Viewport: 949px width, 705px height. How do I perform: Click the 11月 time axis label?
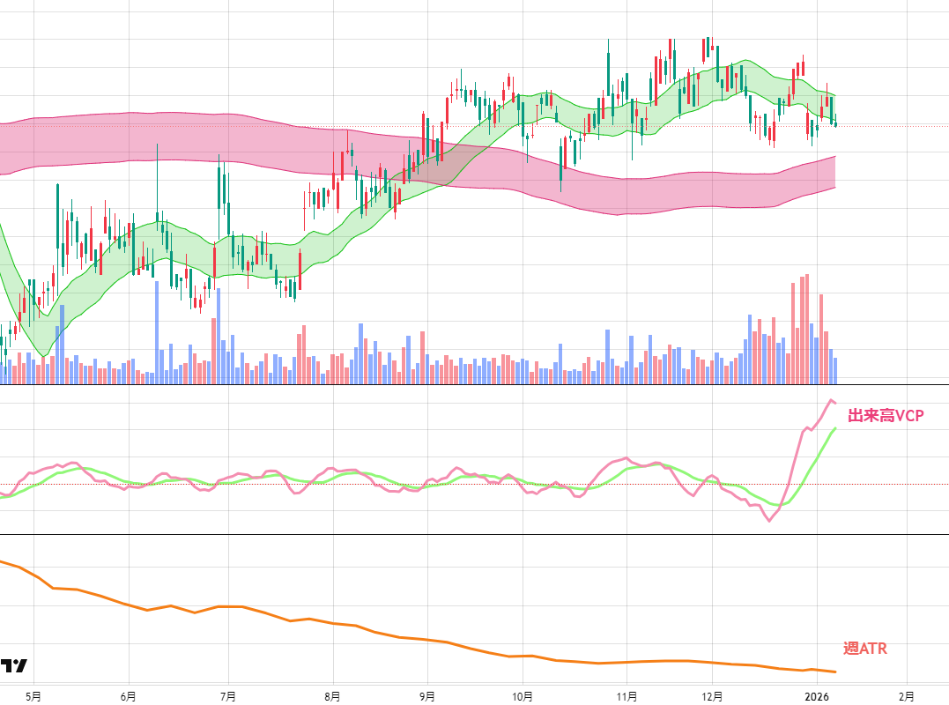(626, 696)
